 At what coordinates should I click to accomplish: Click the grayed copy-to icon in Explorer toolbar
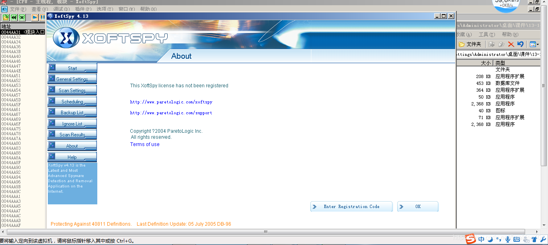(x=501, y=44)
